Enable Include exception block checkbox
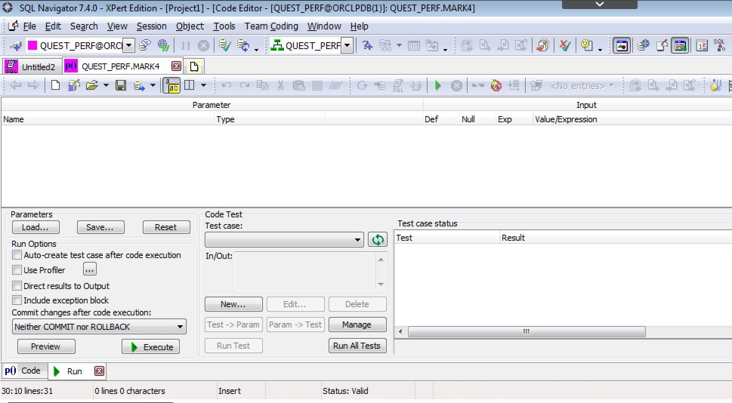Viewport: 732px width, 403px height. click(17, 300)
